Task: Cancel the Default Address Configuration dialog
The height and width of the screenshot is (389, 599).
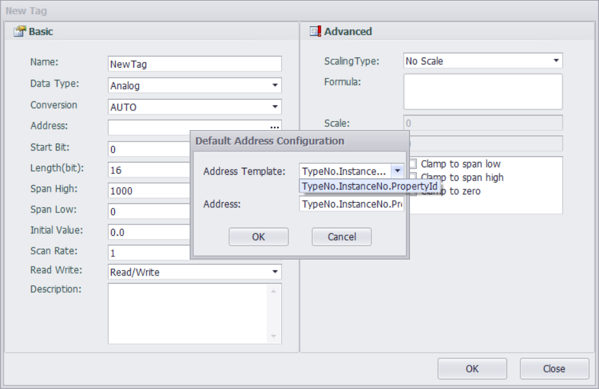Action: coord(341,237)
